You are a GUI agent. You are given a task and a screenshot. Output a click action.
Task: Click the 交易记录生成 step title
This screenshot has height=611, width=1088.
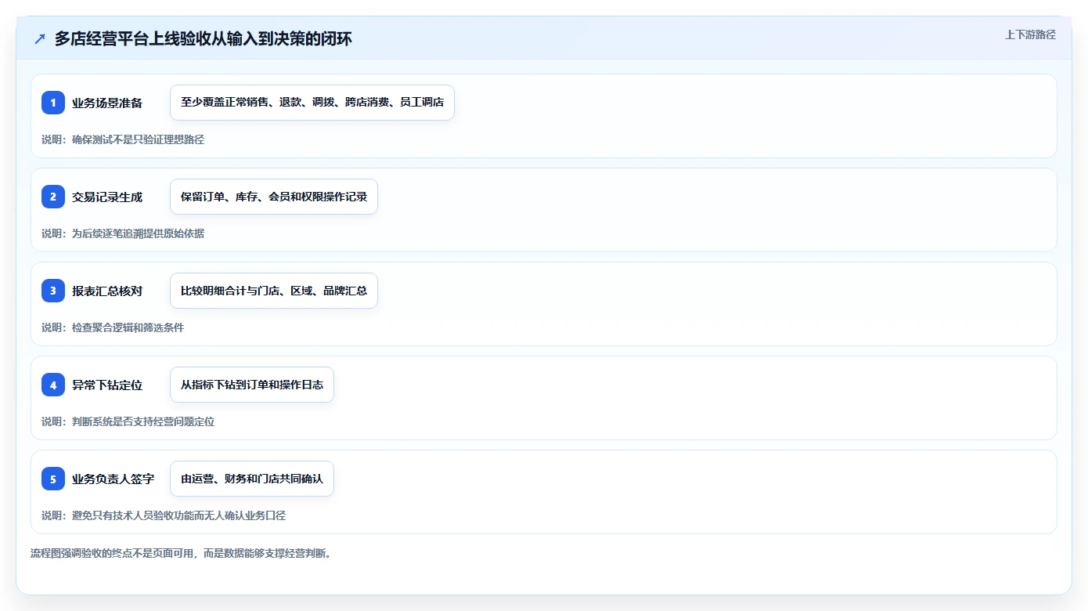click(x=107, y=197)
